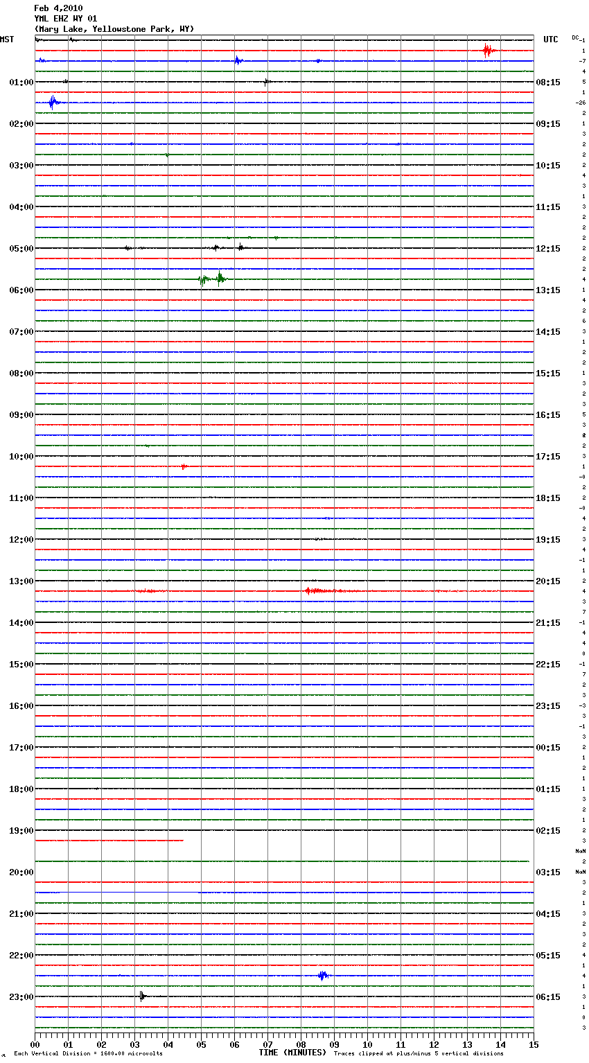
Task: Click the minute '00' axis tick label
Action: pyautogui.click(x=35, y=1044)
